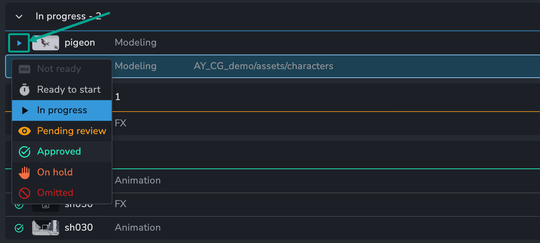540x243 pixels.
Task: Click the prohibition icon beside Omitted
Action: (24, 193)
